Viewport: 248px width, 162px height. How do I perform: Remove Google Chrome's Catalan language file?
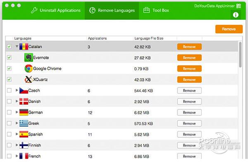189,69
